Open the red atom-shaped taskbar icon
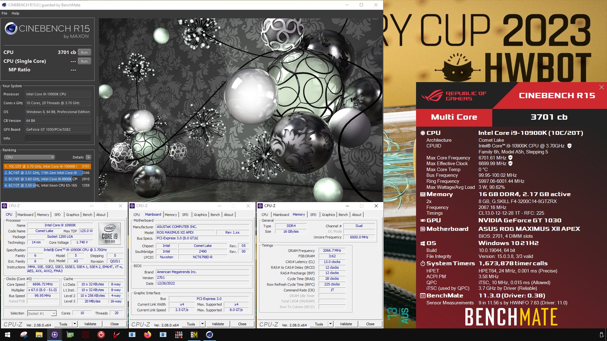 point(85,335)
